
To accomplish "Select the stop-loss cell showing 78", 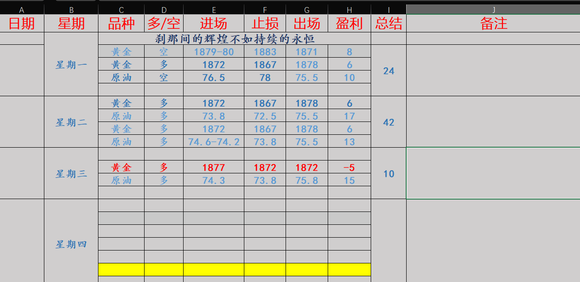I will click(265, 78).
